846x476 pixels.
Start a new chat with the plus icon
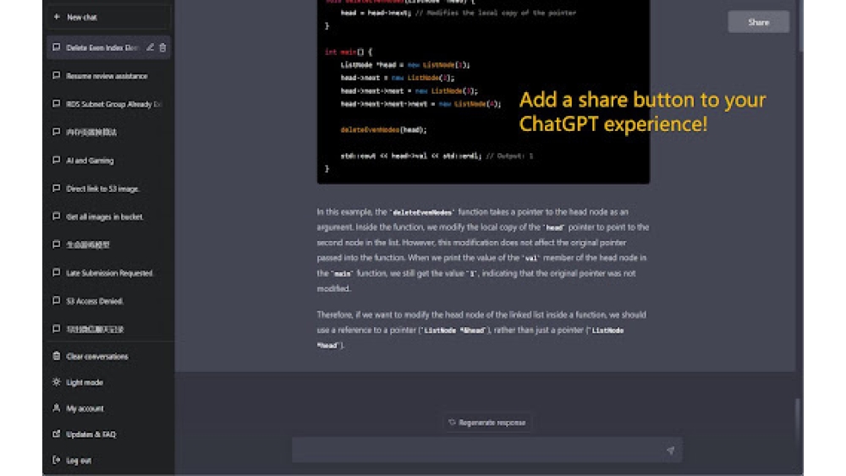57,17
